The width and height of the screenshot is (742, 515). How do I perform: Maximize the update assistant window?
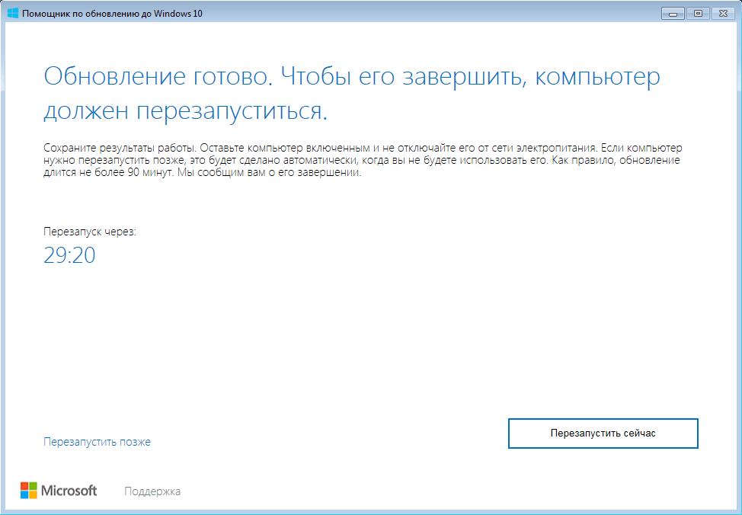(x=698, y=13)
